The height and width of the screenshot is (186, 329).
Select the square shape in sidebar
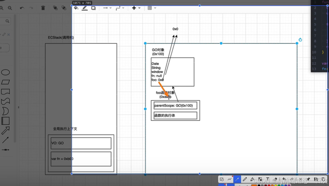5,121
